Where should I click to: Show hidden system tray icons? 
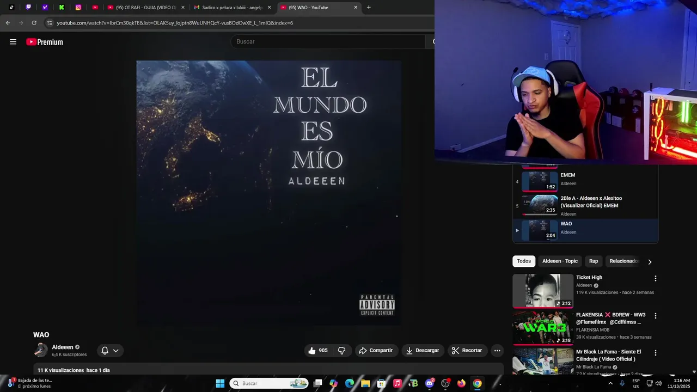pos(610,383)
